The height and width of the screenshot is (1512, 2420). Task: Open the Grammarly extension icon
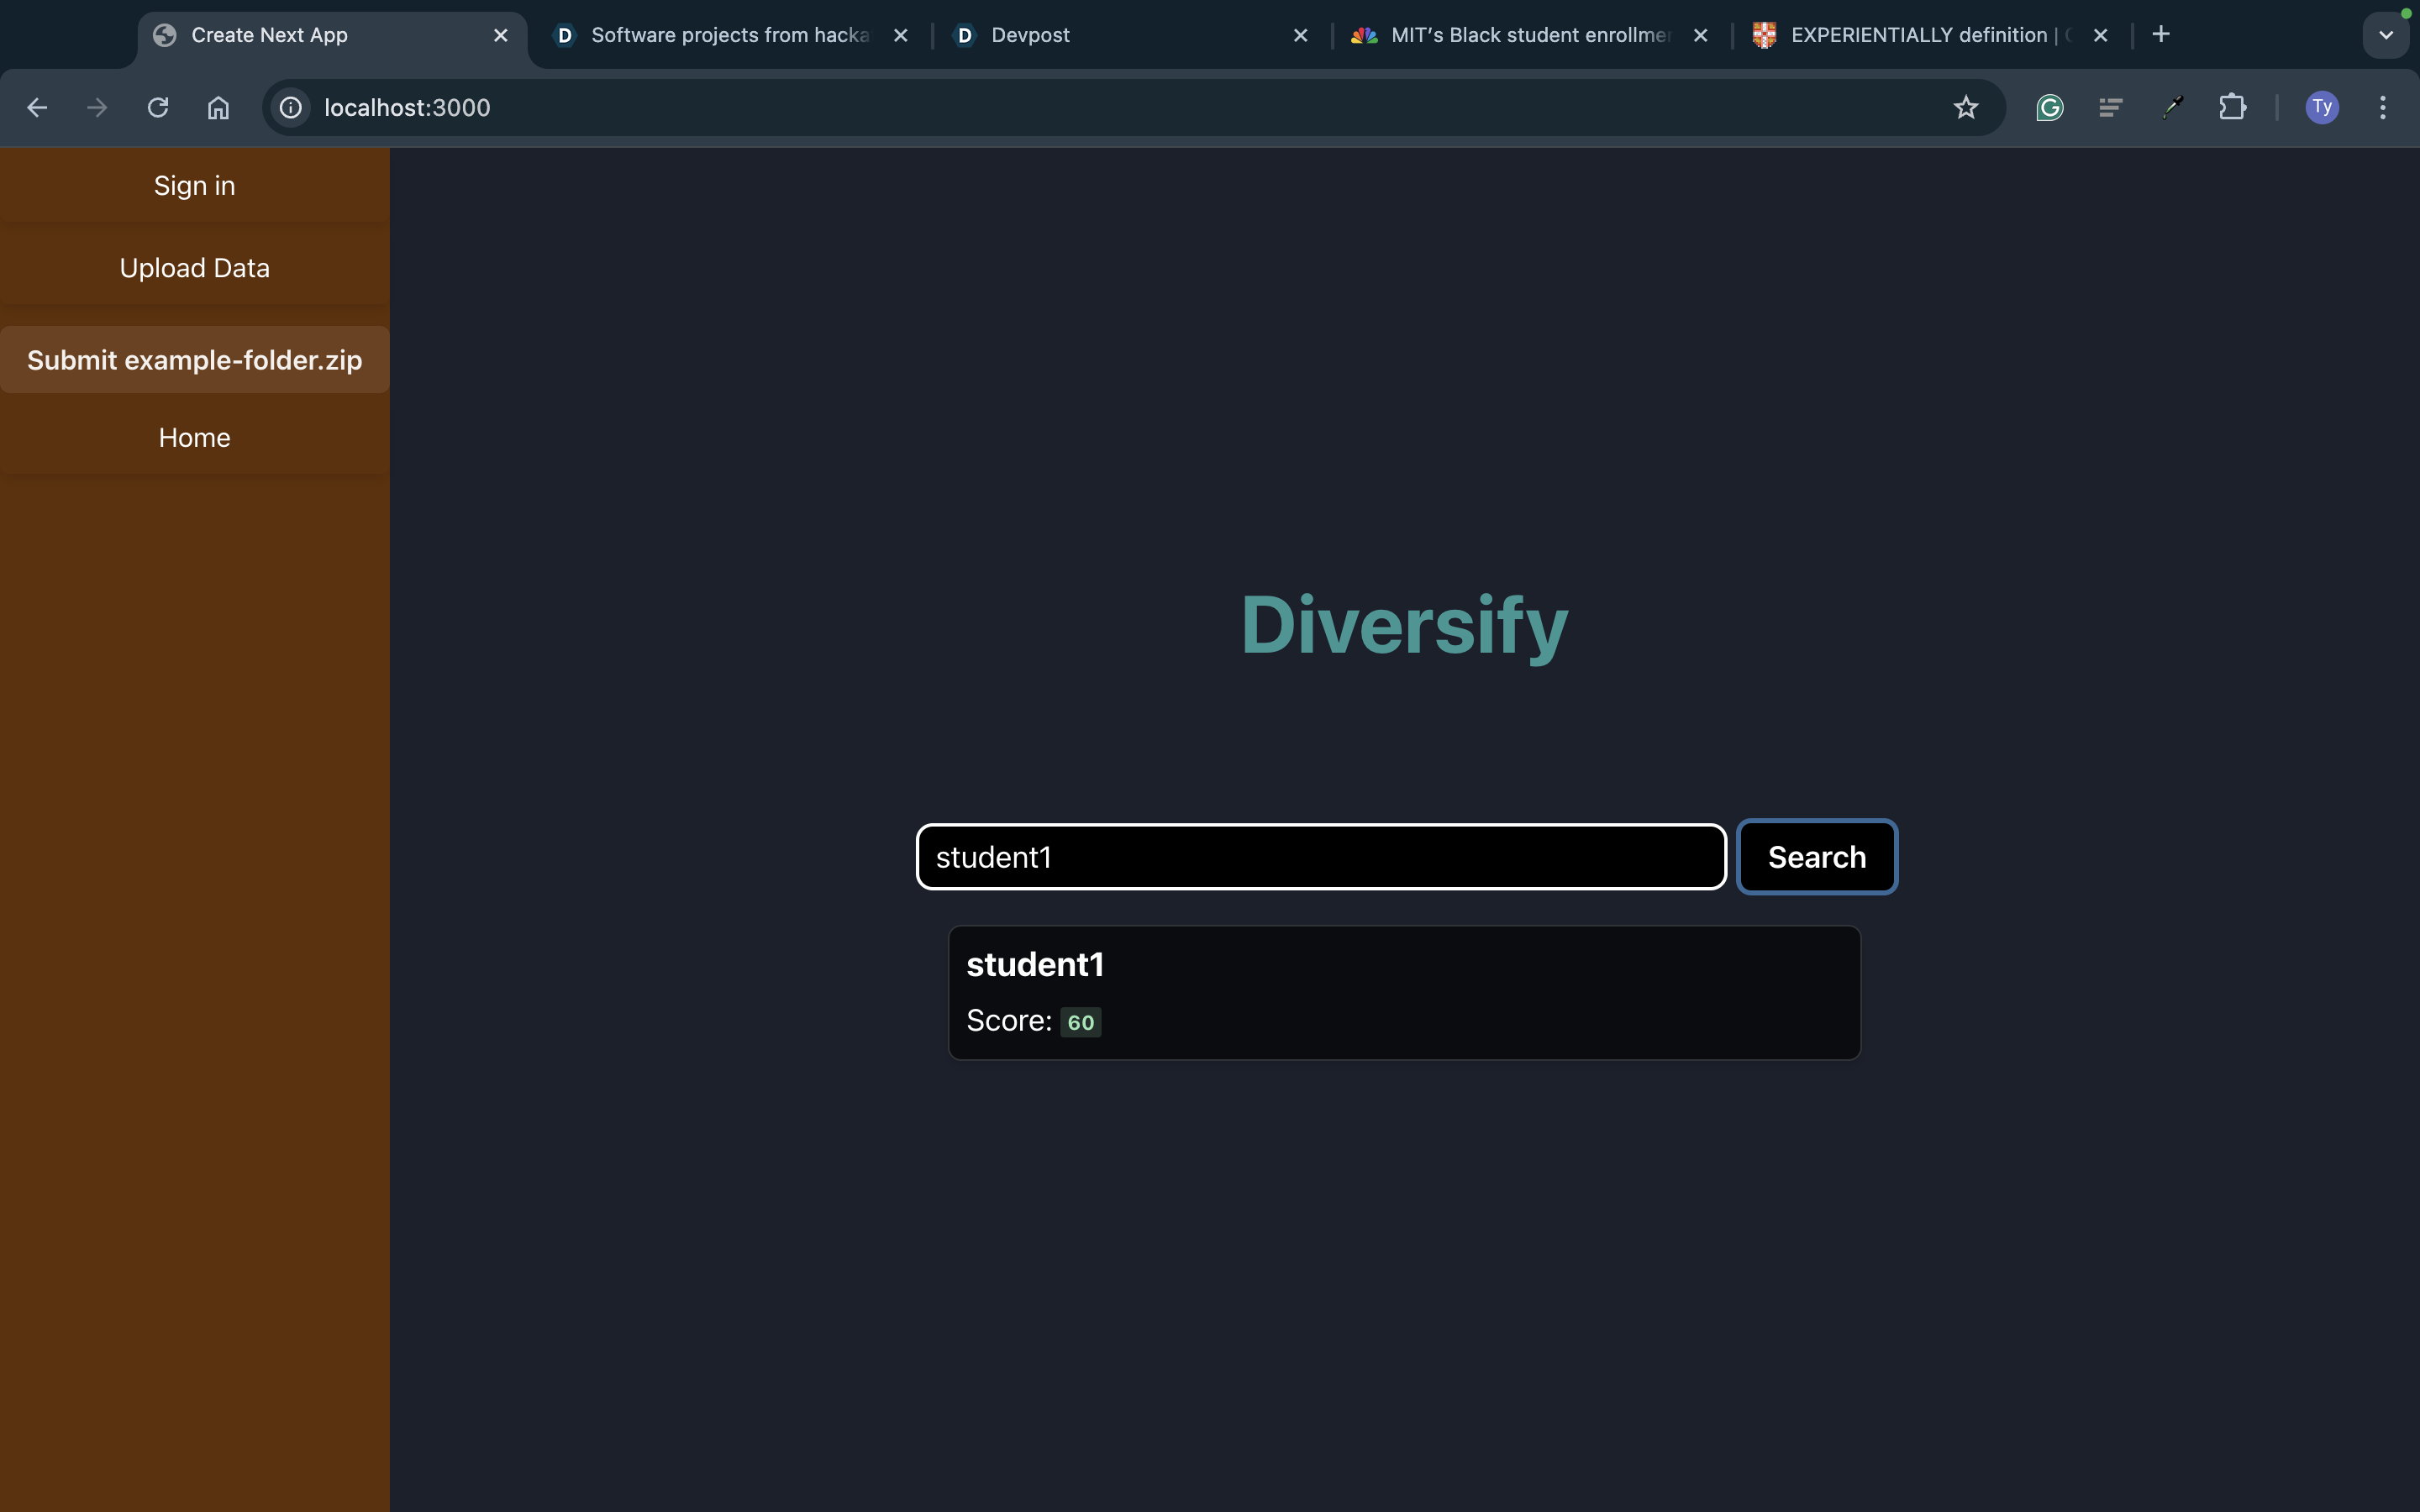pos(2049,108)
